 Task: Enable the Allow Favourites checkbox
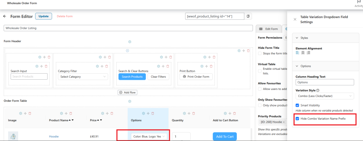pyautogui.click(x=260, y=89)
